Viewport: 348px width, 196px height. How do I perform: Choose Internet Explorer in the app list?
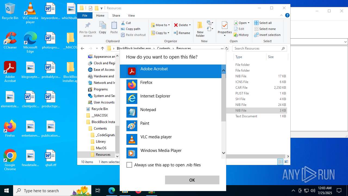coord(170,99)
